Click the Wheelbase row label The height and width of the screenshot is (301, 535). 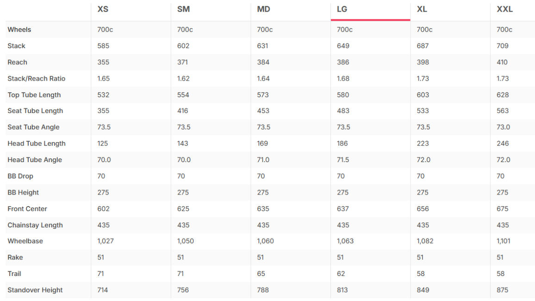point(25,241)
